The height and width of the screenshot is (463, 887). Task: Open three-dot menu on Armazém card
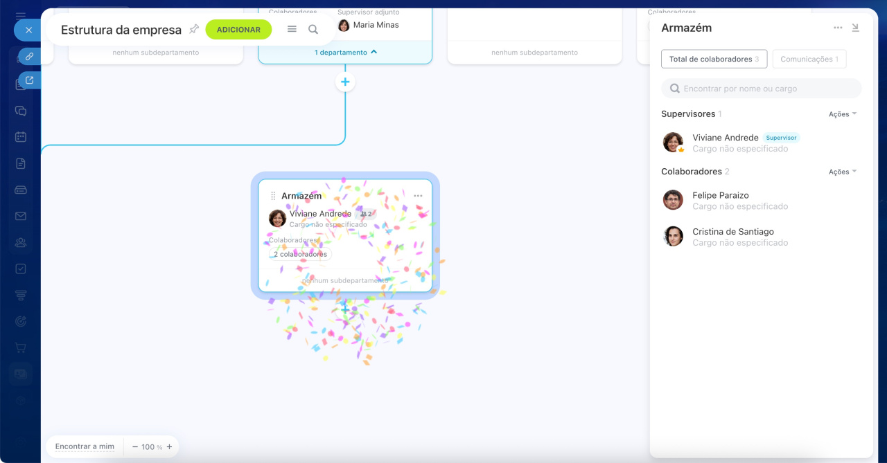tap(418, 196)
